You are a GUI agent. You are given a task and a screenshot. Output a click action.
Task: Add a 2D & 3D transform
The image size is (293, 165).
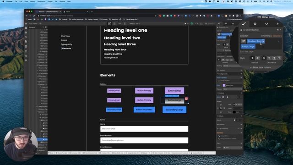tap(241, 129)
